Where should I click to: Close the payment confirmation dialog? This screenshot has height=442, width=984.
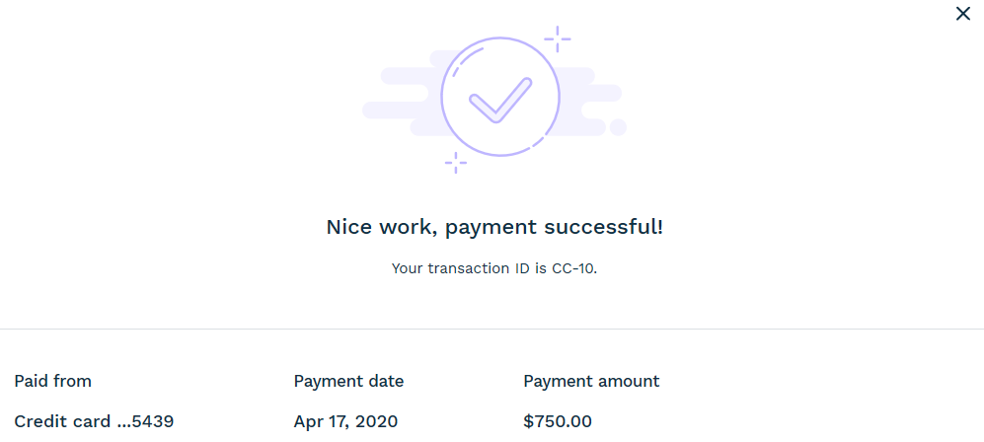(x=963, y=14)
